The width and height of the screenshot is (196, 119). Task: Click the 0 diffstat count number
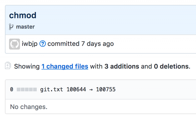[11, 89]
